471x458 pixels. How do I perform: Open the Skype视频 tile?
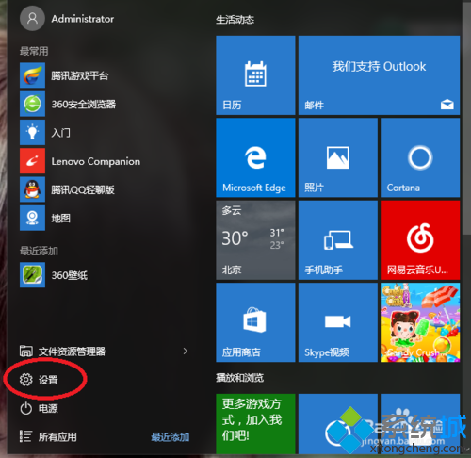click(x=338, y=322)
